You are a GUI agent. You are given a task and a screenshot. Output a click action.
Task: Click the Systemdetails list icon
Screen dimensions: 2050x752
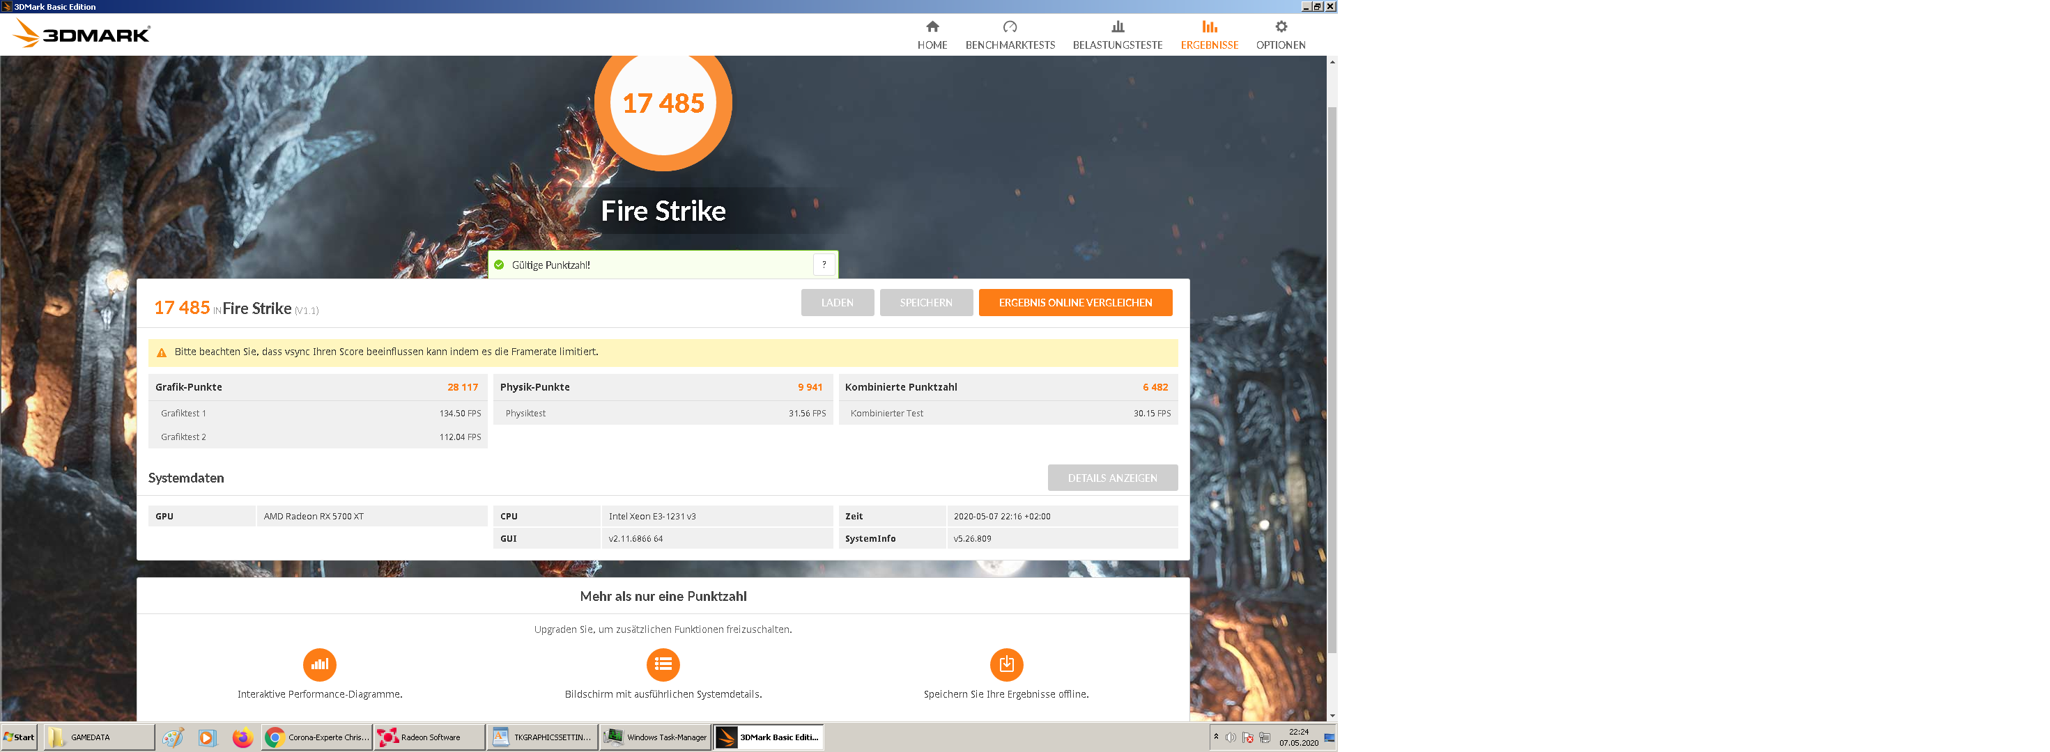pyautogui.click(x=662, y=664)
